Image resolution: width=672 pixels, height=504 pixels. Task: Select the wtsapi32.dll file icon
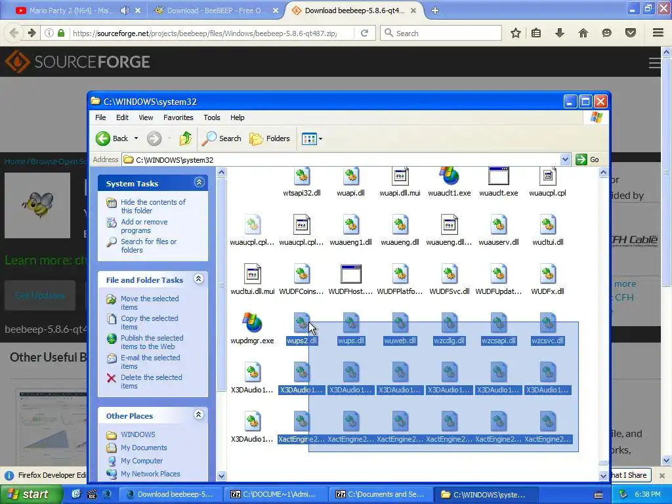tap(302, 176)
